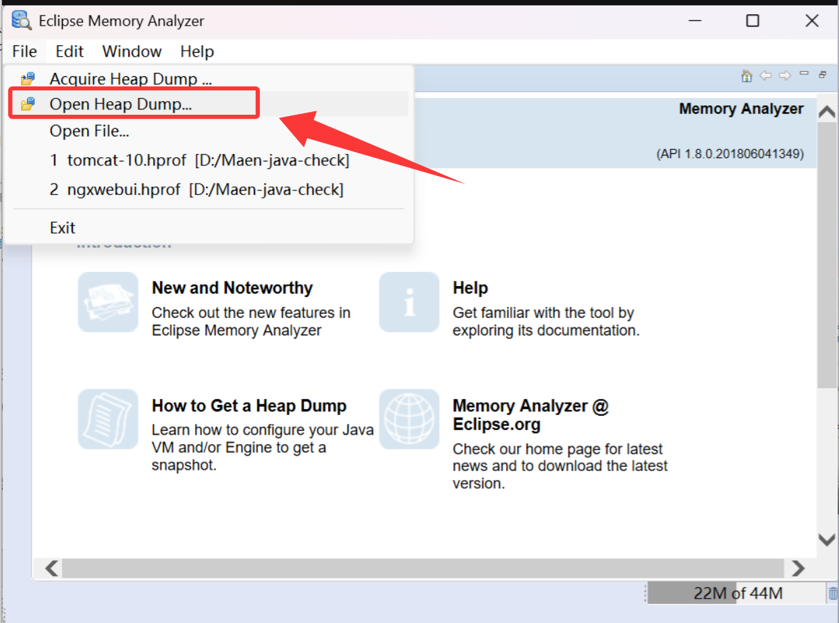This screenshot has width=839, height=623.
Task: Click the vertical scrollbar up arrow
Action: (x=828, y=113)
